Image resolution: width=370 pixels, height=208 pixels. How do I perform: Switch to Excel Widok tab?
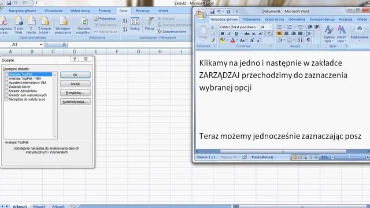tap(163, 10)
